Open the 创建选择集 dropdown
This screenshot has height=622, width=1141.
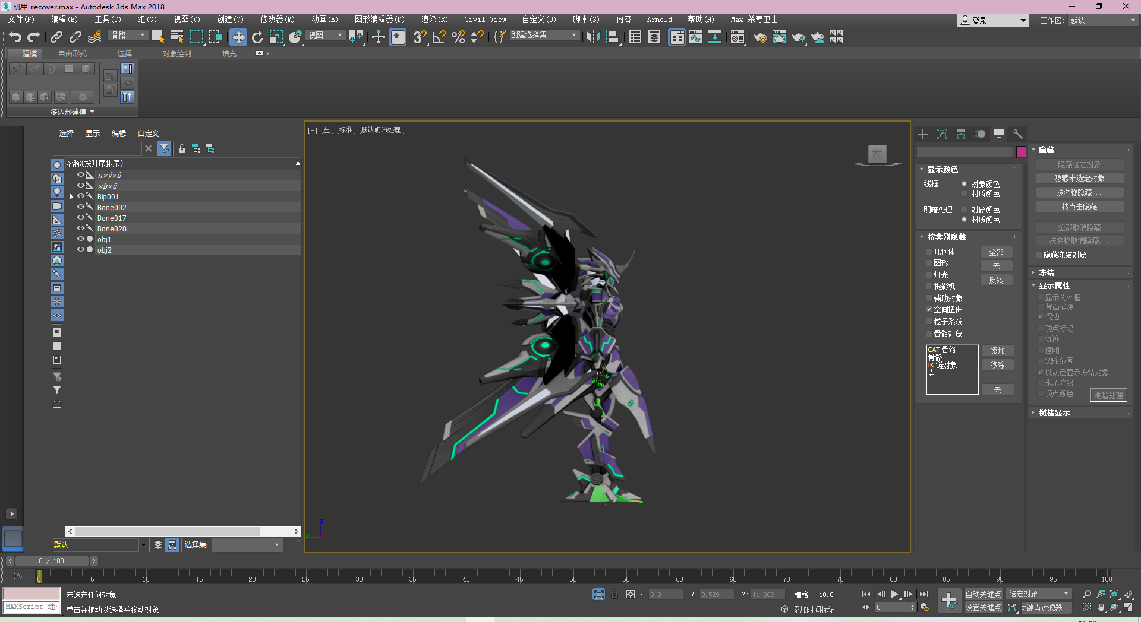(x=544, y=36)
